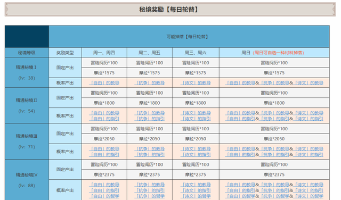341x200 pixels.
Task: Click 「自由」的指引 in 精通秘境 II 周一、周四 column
Action: 104,119
